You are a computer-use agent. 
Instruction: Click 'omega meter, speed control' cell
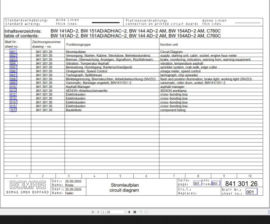(x=180, y=71)
